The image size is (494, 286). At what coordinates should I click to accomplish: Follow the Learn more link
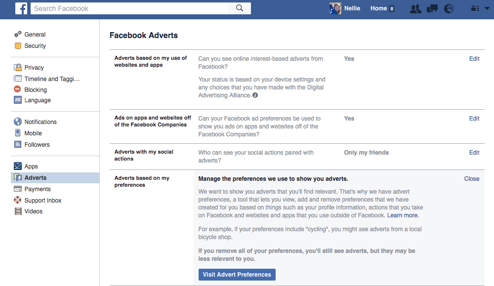click(x=403, y=215)
